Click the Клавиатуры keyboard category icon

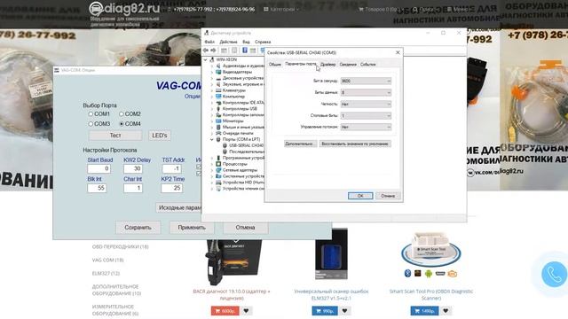point(218,90)
